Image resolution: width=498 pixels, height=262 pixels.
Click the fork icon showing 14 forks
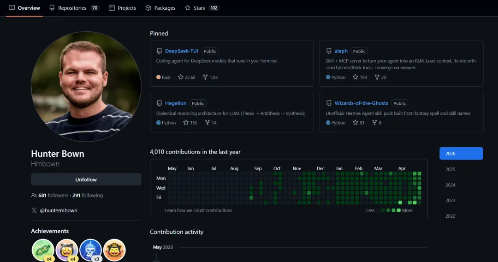click(x=207, y=122)
